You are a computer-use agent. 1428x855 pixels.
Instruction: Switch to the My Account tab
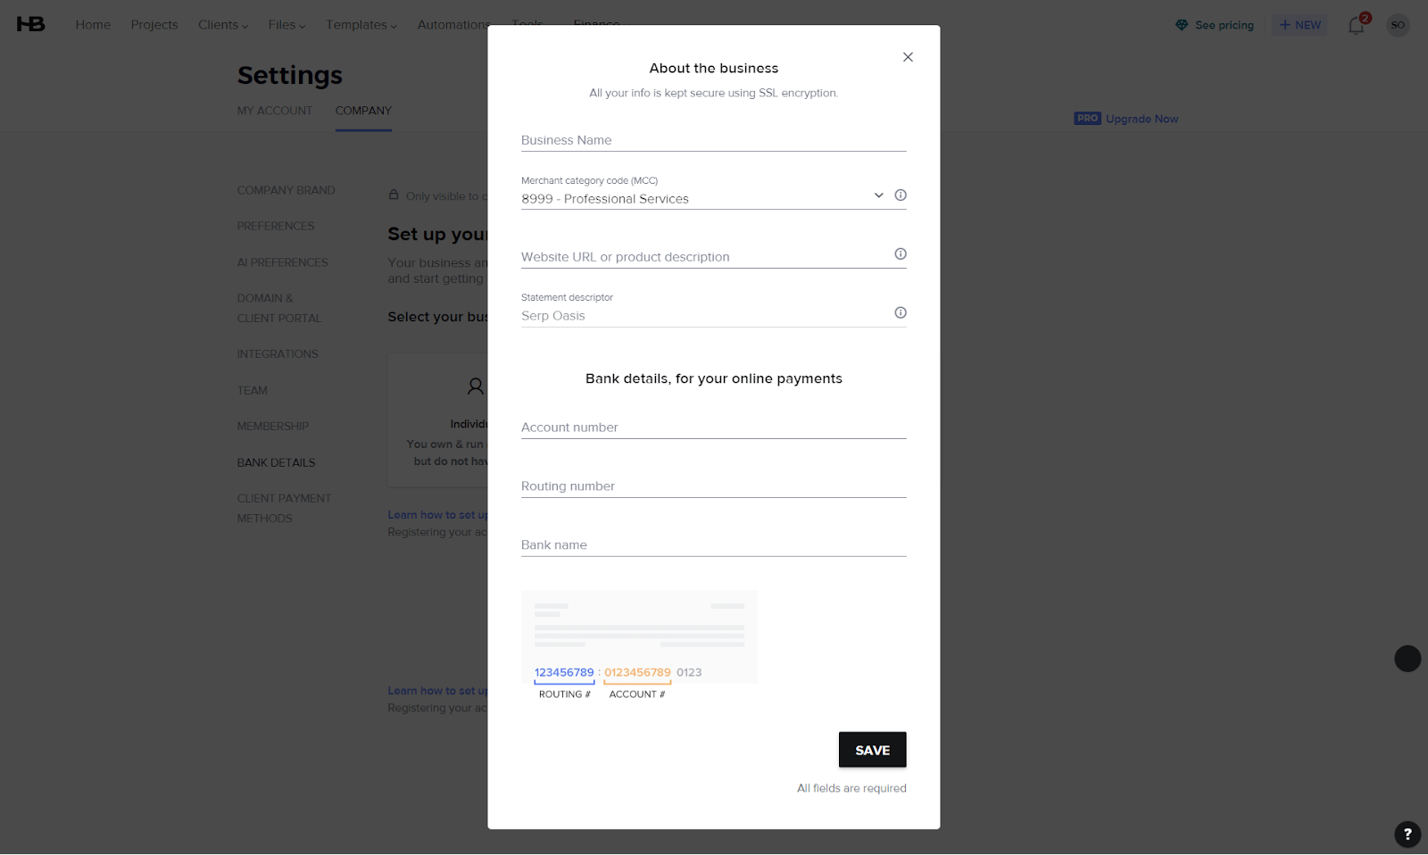point(275,111)
